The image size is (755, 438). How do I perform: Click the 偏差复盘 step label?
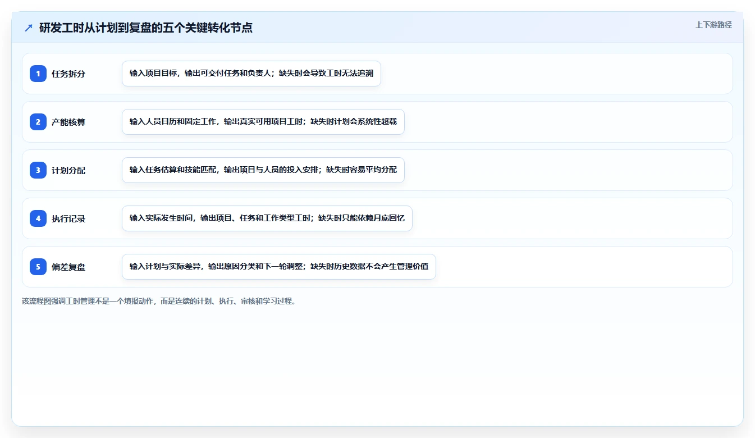click(x=68, y=267)
